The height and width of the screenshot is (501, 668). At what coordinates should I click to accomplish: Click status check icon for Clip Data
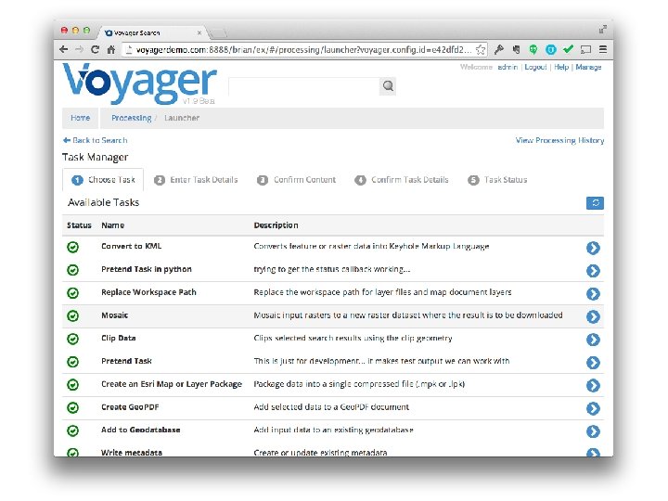73,339
